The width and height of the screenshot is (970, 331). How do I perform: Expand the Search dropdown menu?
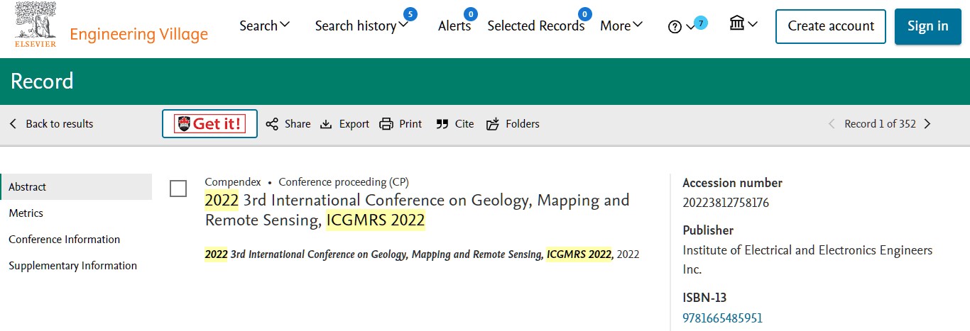click(265, 26)
